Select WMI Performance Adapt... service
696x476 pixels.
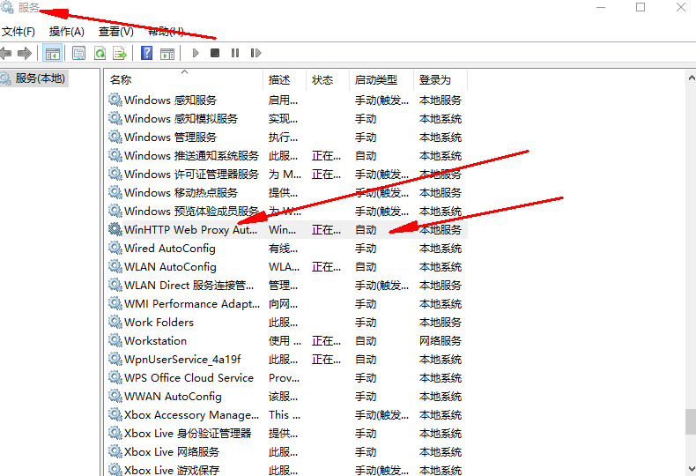click(x=287, y=304)
